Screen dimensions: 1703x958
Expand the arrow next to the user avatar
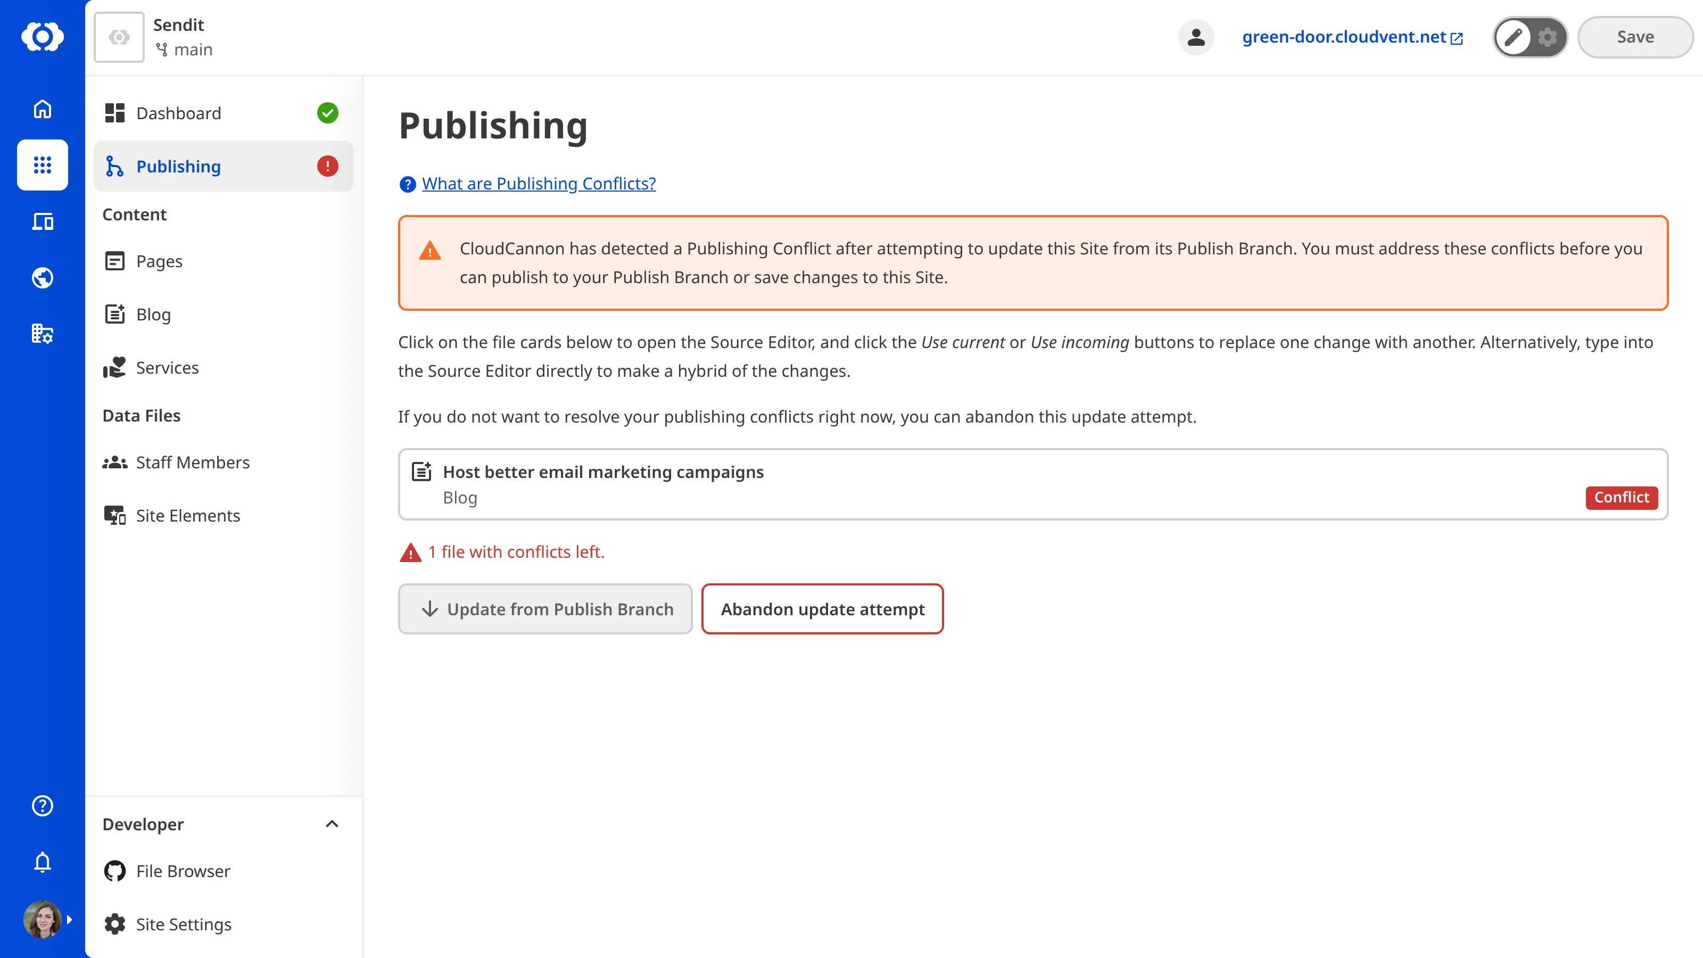(69, 919)
